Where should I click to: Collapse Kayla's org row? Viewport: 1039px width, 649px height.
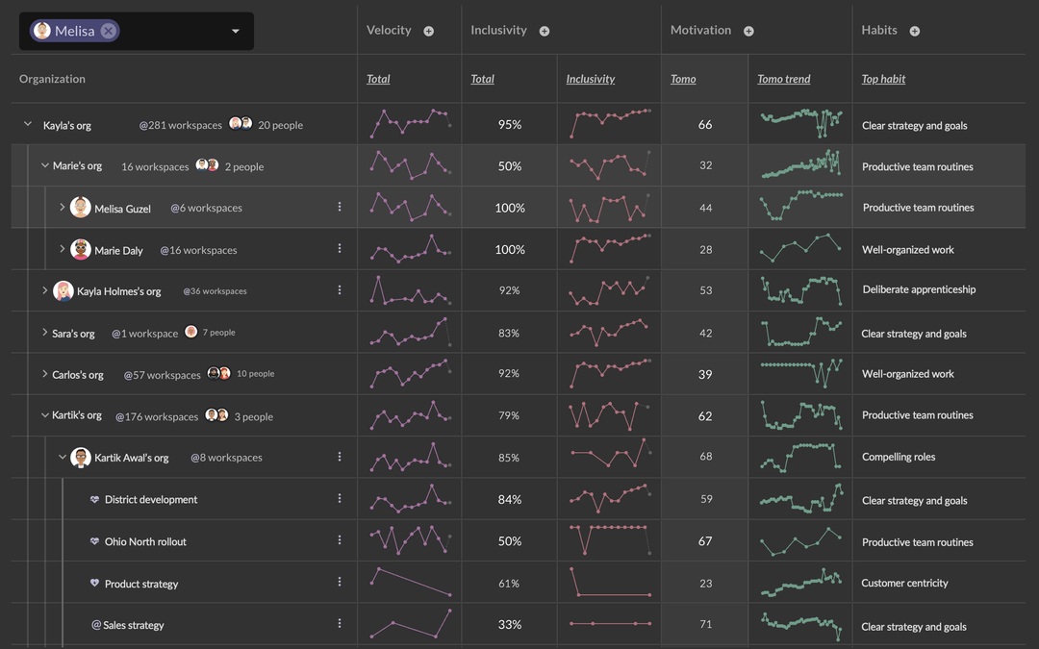[28, 124]
